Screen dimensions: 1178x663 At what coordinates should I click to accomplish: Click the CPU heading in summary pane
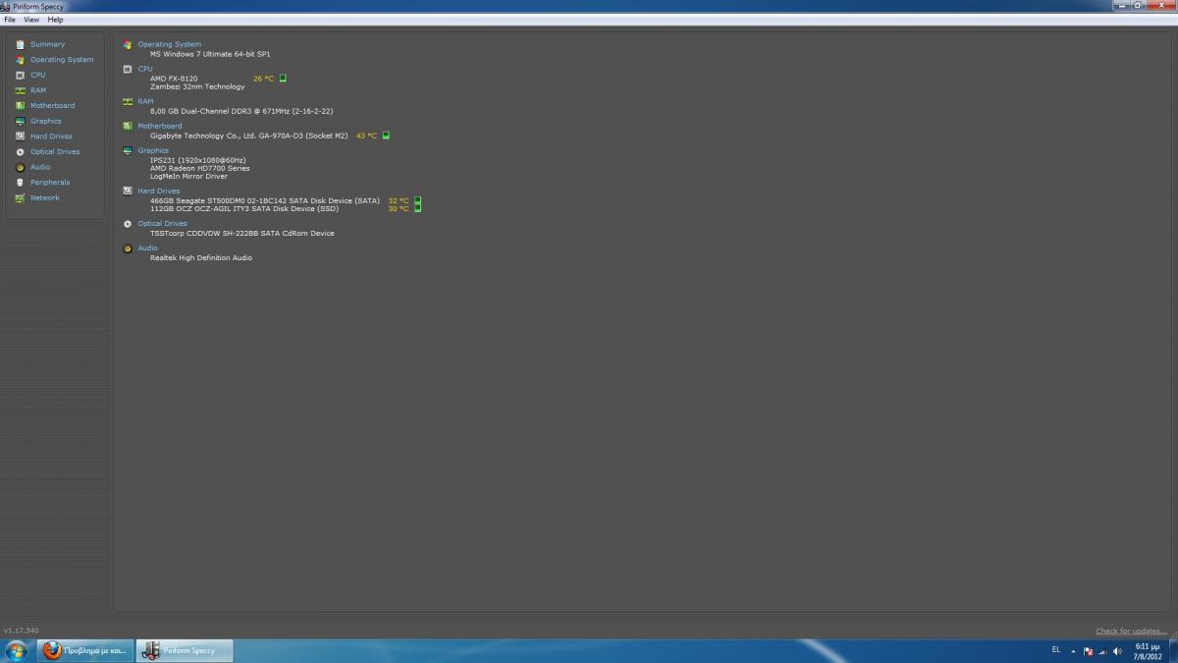pos(145,69)
